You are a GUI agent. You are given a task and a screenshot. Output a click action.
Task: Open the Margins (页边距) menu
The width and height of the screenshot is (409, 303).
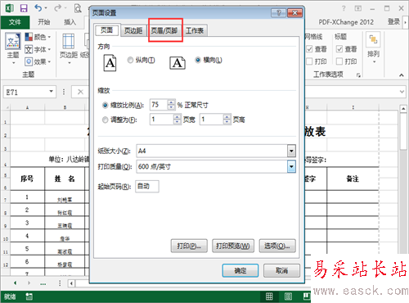click(69, 48)
